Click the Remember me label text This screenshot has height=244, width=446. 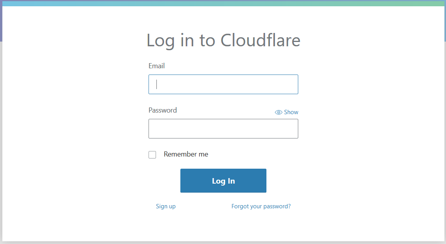point(186,154)
